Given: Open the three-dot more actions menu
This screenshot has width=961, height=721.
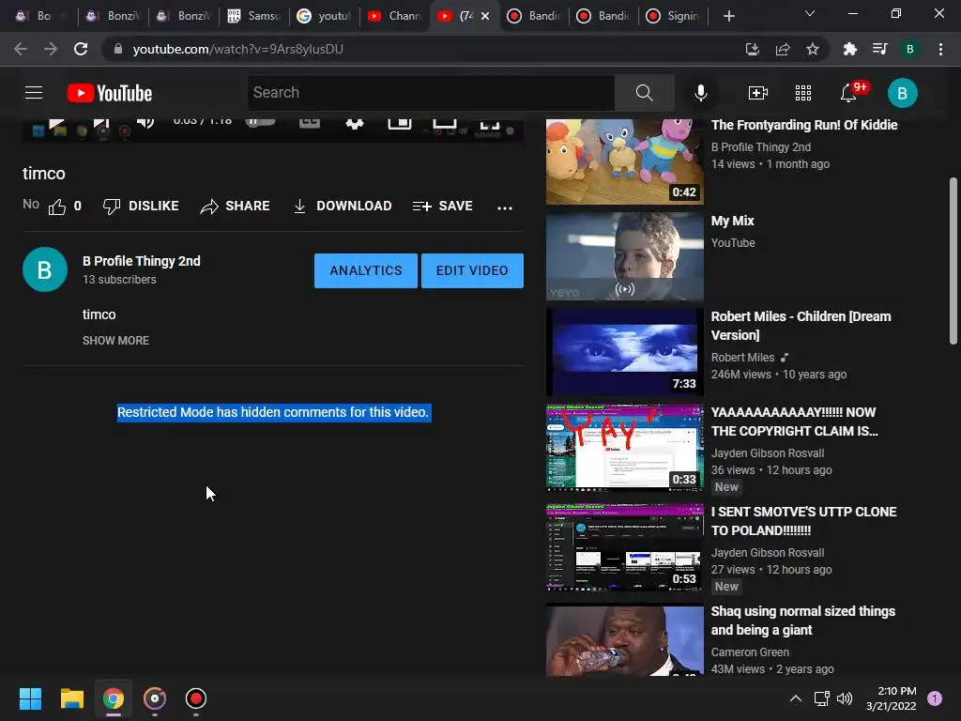Looking at the screenshot, I should pyautogui.click(x=504, y=207).
